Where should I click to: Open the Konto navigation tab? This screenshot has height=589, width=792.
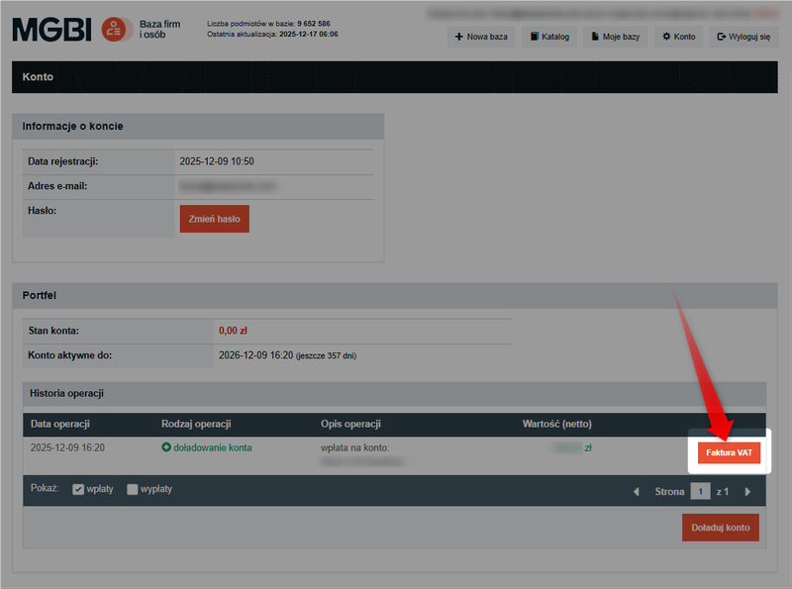(37, 77)
